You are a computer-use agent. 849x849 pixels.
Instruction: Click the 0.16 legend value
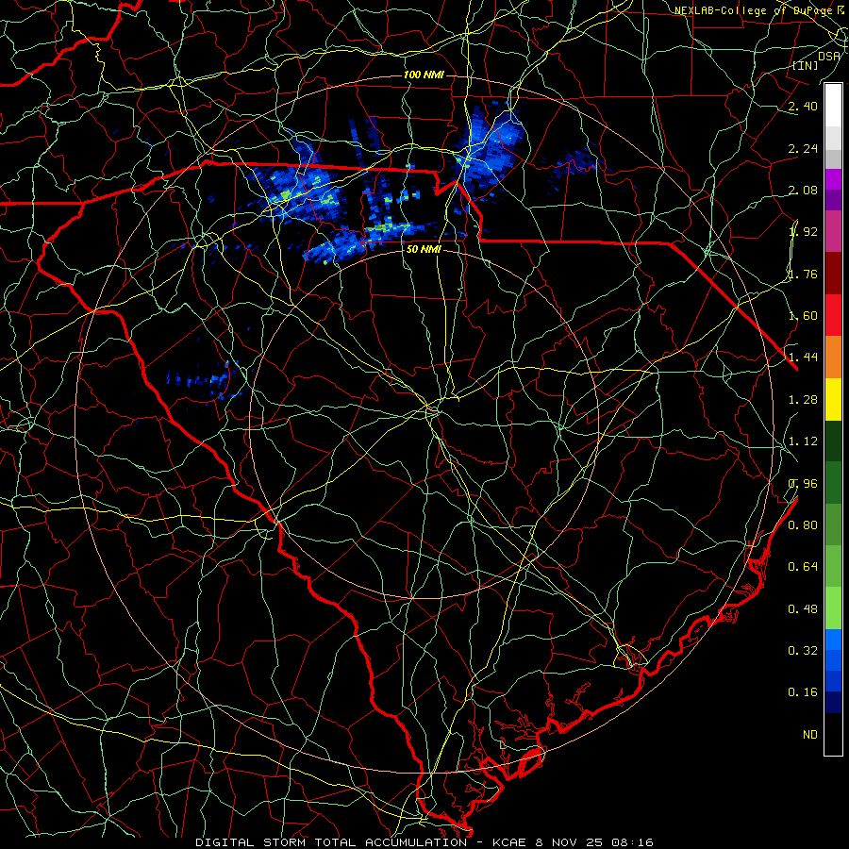pyautogui.click(x=803, y=692)
